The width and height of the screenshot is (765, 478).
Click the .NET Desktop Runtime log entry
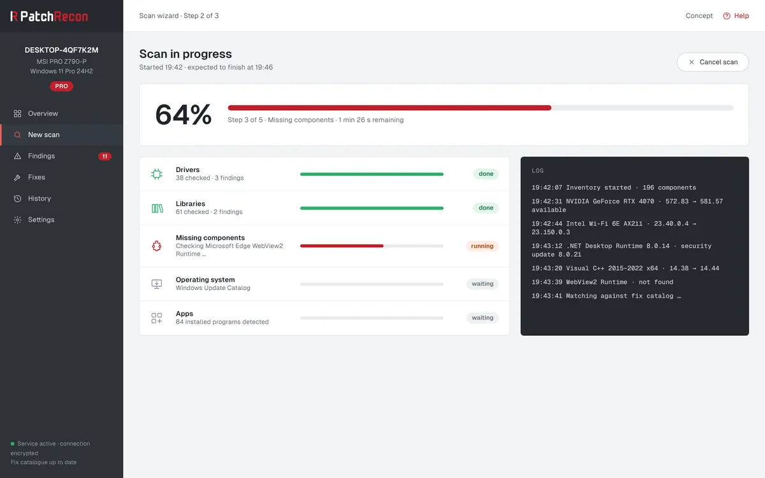point(622,250)
